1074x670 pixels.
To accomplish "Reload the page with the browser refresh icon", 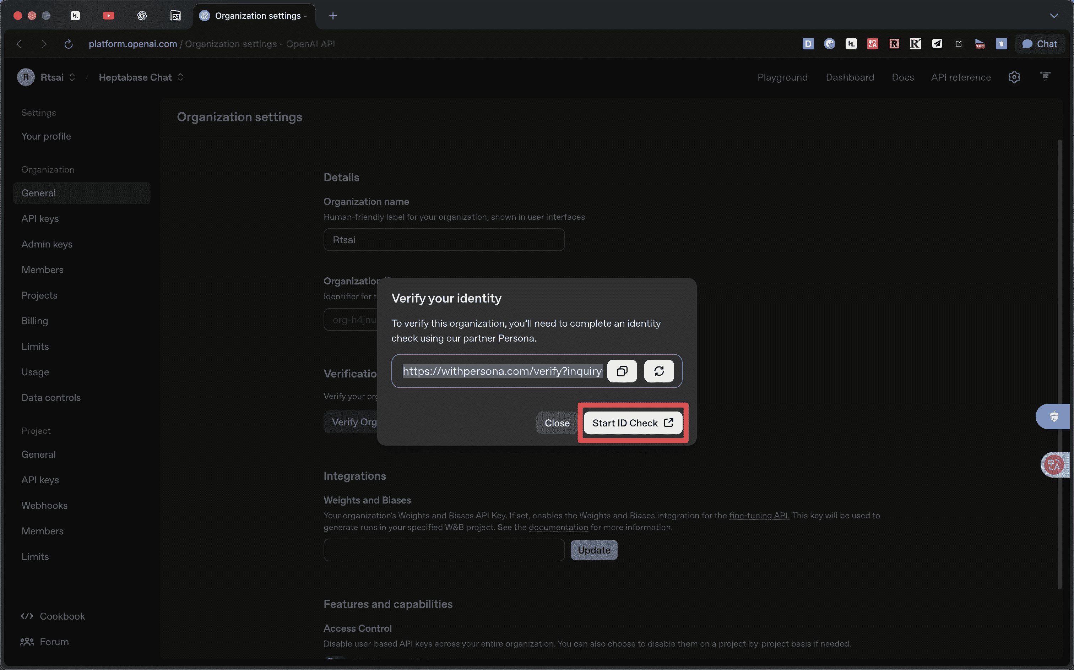I will point(68,44).
